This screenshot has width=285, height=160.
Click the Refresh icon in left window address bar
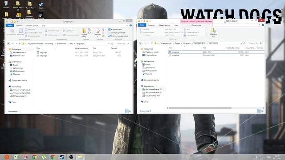click(x=112, y=44)
